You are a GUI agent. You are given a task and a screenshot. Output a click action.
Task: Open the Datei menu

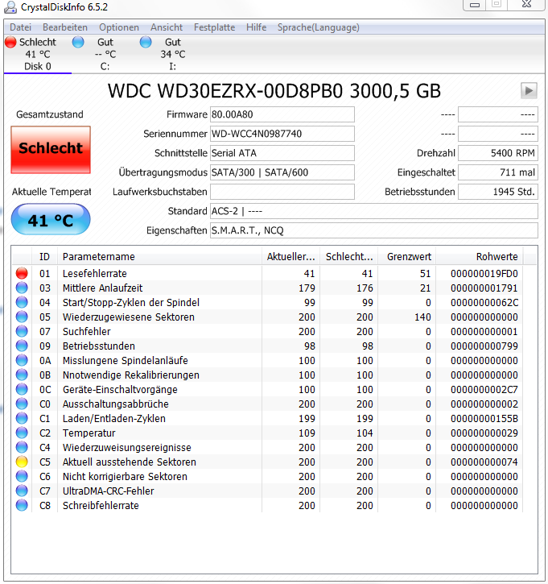20,27
